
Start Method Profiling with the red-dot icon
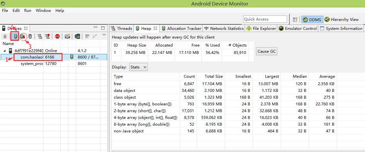[47, 36]
